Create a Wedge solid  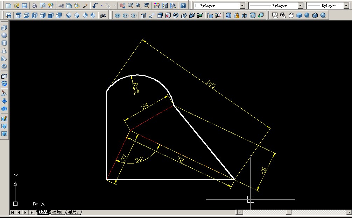pos(4,58)
